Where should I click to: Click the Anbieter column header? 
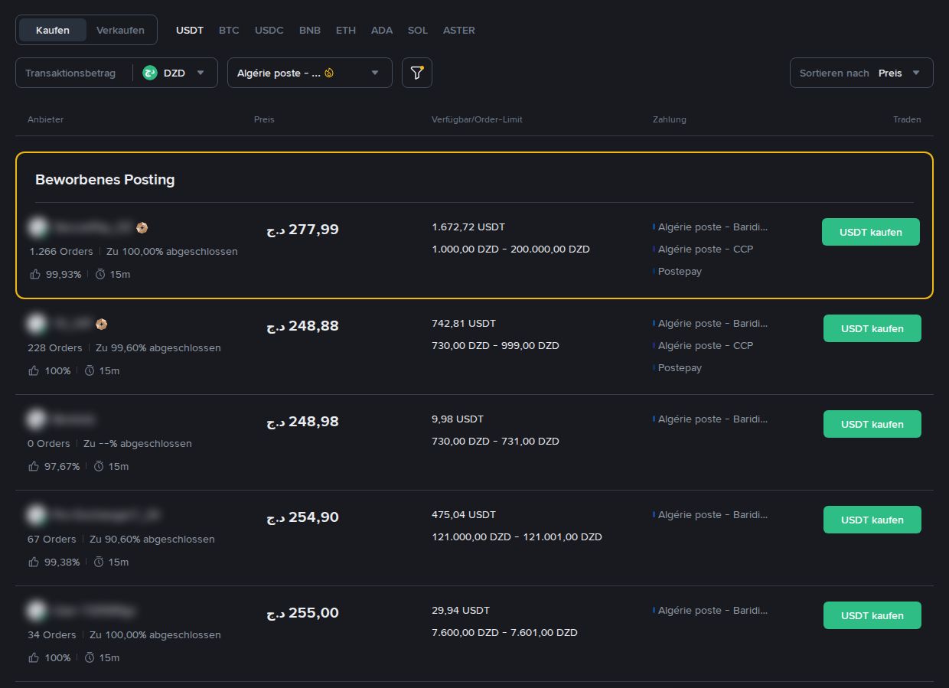click(46, 119)
